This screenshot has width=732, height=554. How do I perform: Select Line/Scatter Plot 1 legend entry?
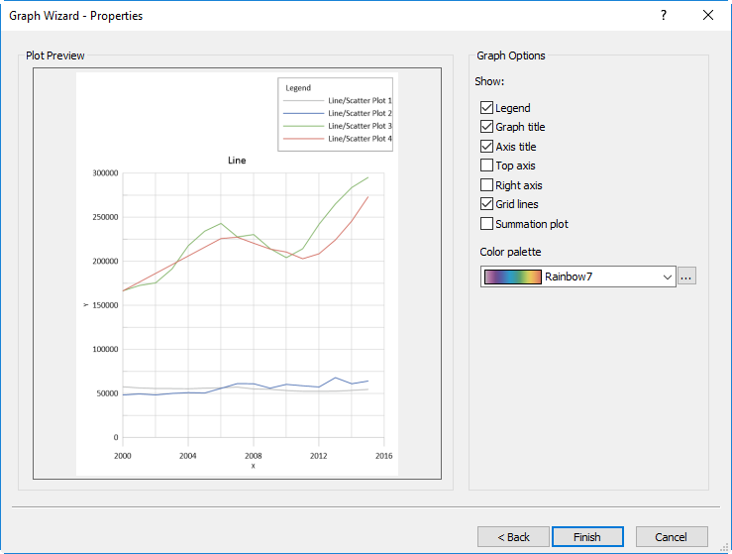[x=360, y=101]
